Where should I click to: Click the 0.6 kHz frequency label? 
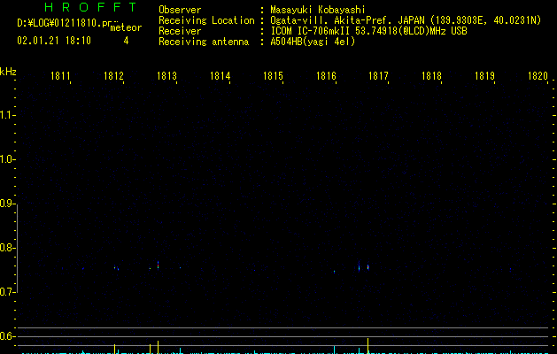pos(7,336)
